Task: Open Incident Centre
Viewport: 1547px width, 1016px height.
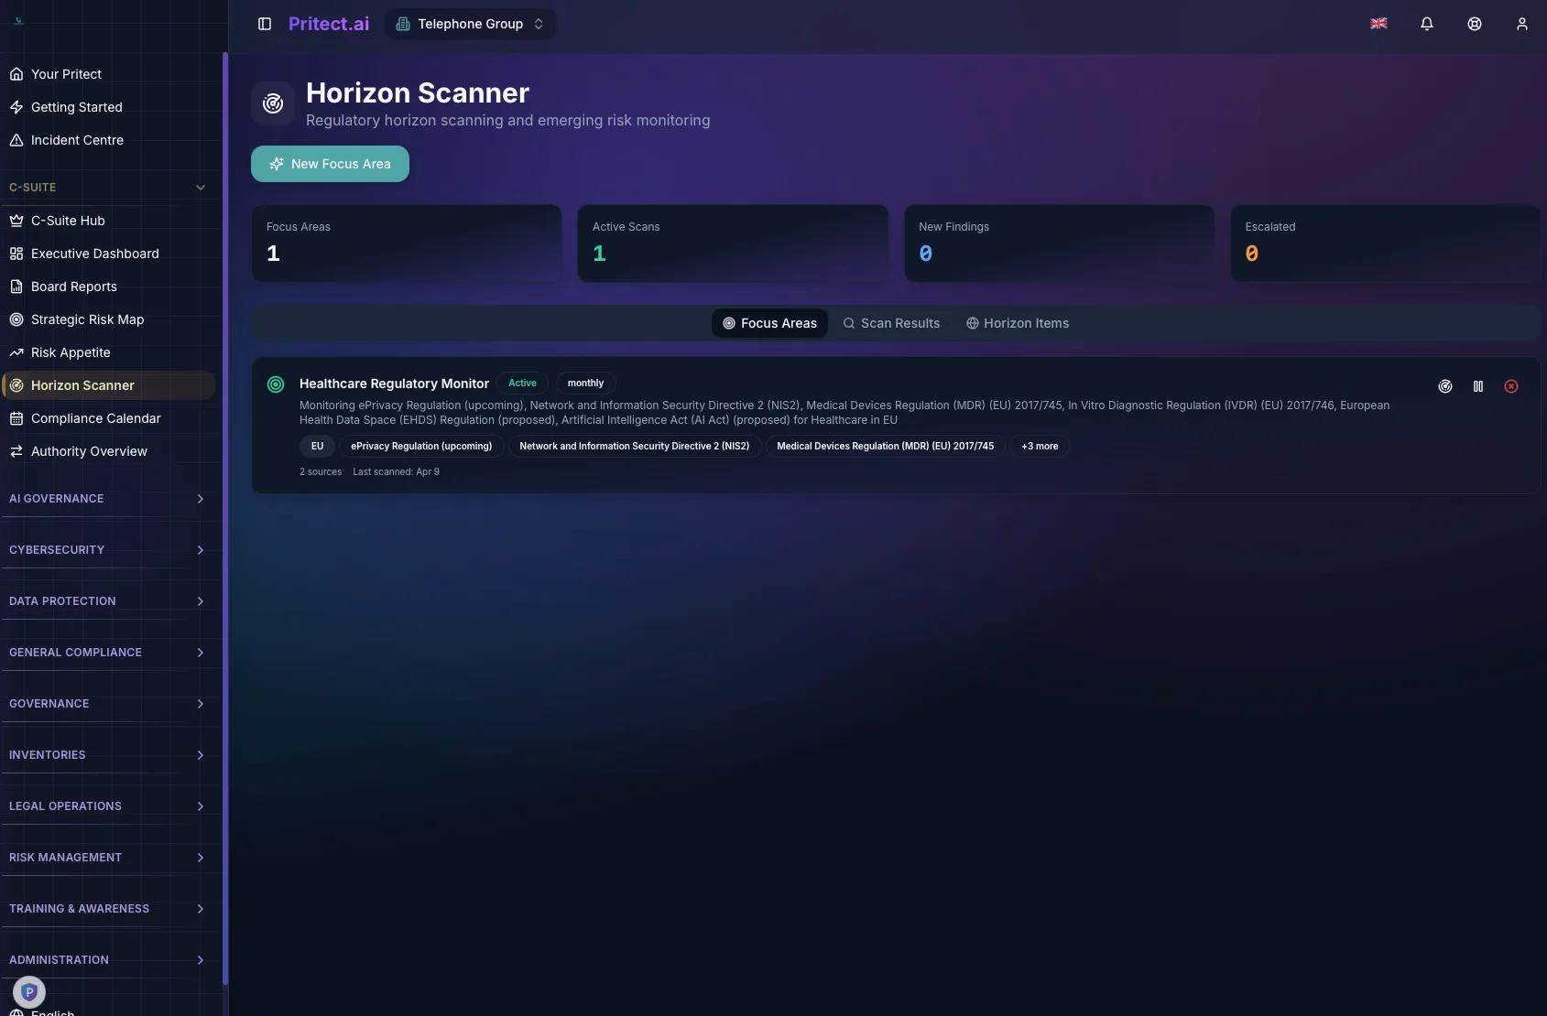Action: (108, 140)
